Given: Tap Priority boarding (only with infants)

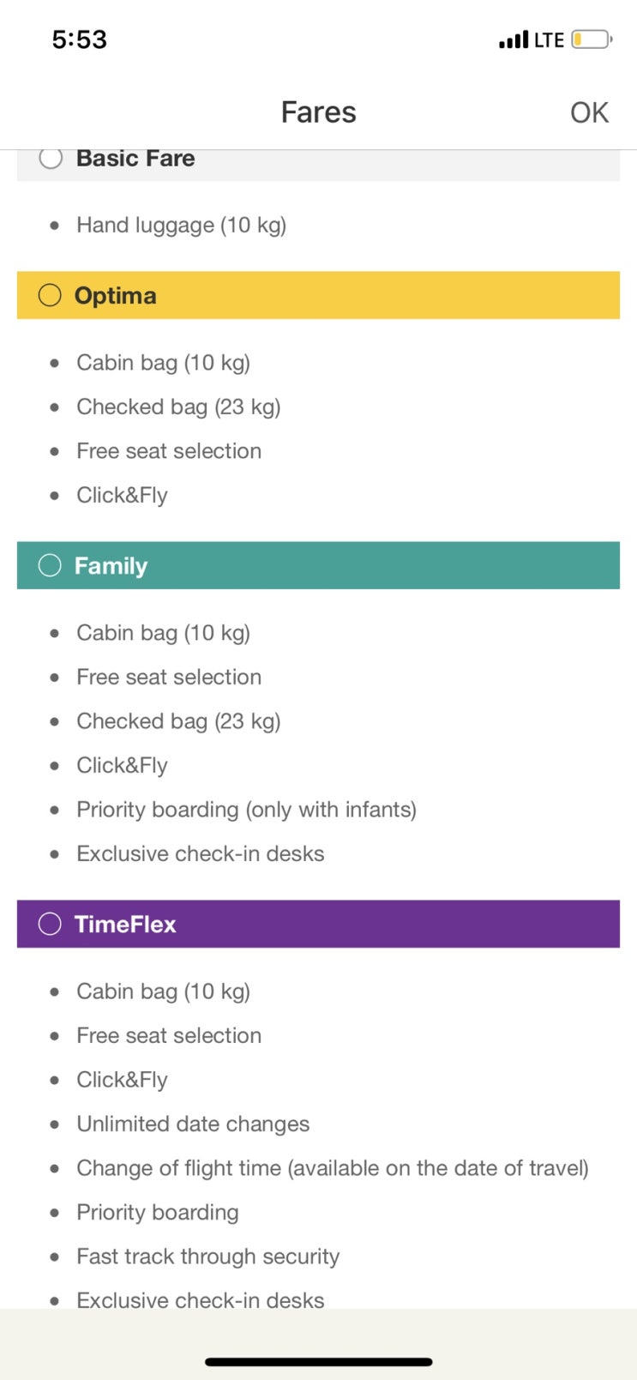Looking at the screenshot, I should tap(246, 810).
